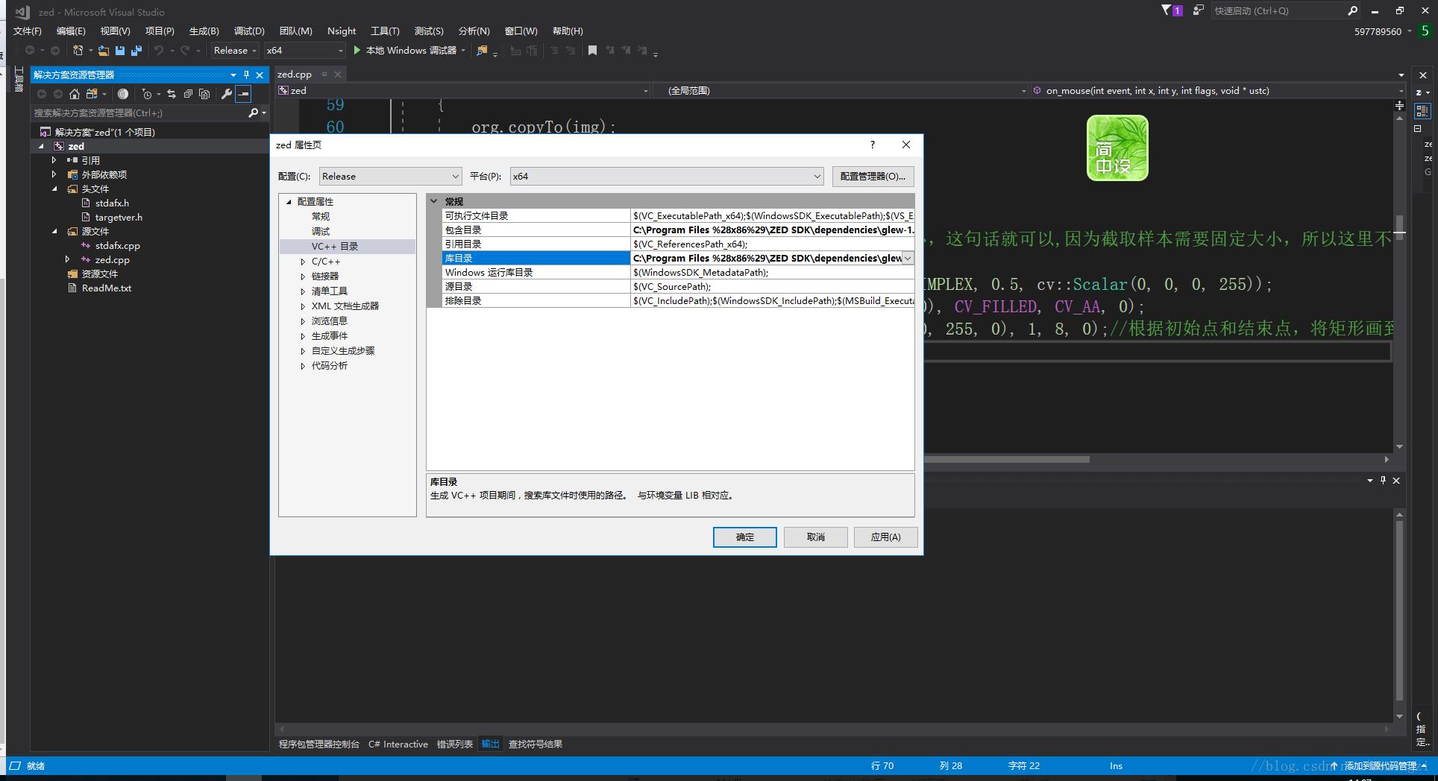Click the 添加到源代码管理 status bar item

[1378, 766]
